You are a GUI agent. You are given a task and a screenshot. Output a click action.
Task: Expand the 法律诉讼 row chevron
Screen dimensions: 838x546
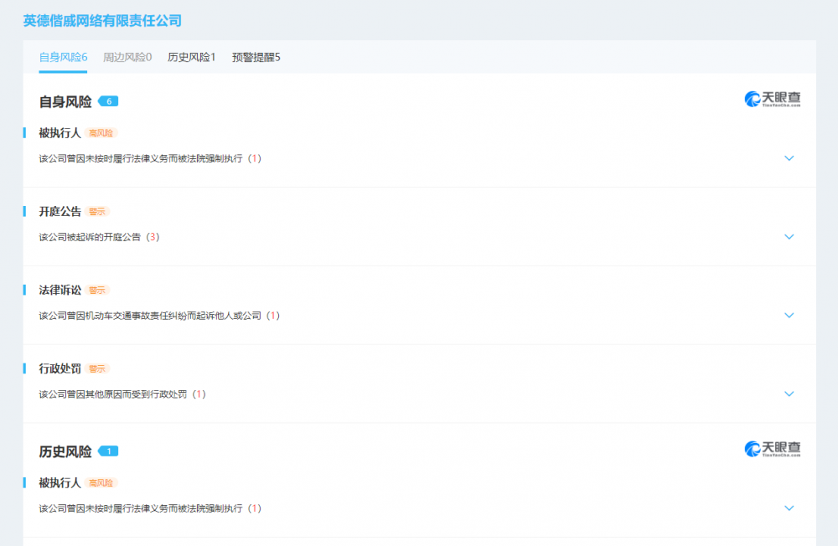(789, 316)
